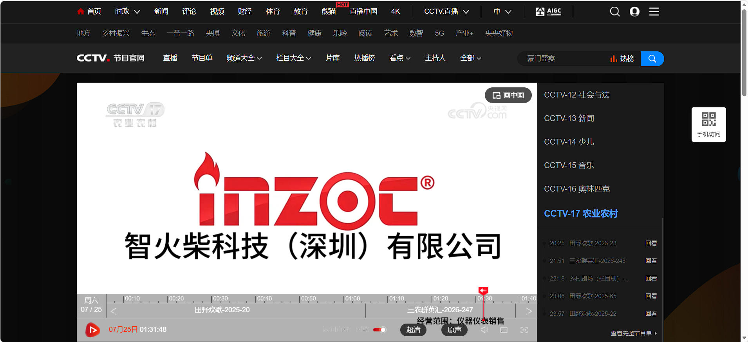Expand the 时政 dropdown
This screenshot has width=748, height=342.
click(x=128, y=11)
